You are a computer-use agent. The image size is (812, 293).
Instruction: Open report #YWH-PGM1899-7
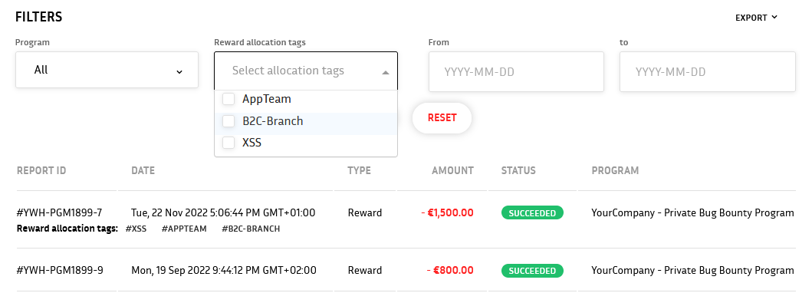pyautogui.click(x=60, y=212)
